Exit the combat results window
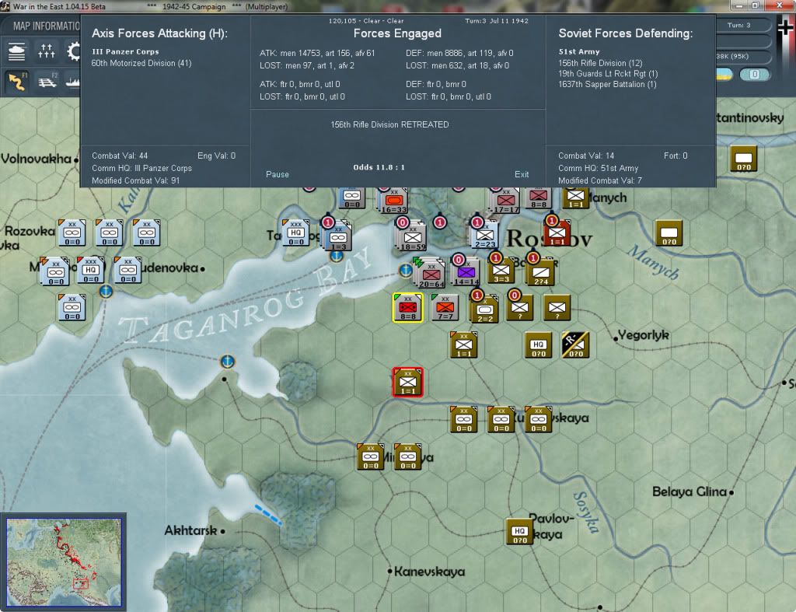796x612 pixels. pos(522,174)
